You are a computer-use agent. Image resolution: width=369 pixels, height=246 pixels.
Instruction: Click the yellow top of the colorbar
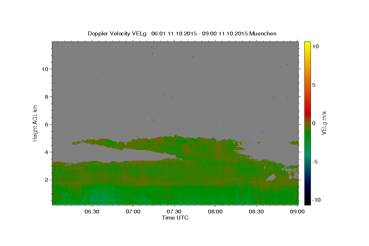tap(307, 45)
